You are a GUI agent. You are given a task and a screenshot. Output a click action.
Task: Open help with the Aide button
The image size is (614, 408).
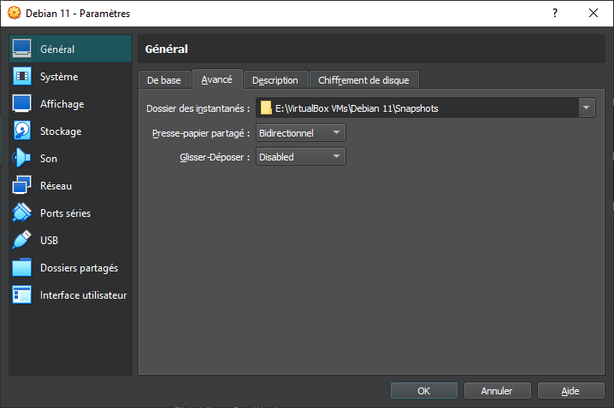coord(570,391)
